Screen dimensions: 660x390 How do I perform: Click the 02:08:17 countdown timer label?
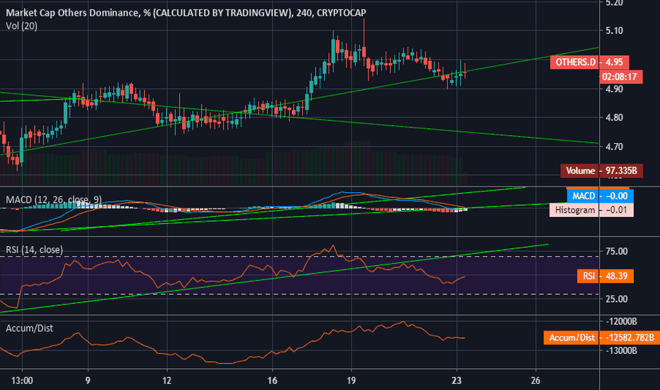621,77
